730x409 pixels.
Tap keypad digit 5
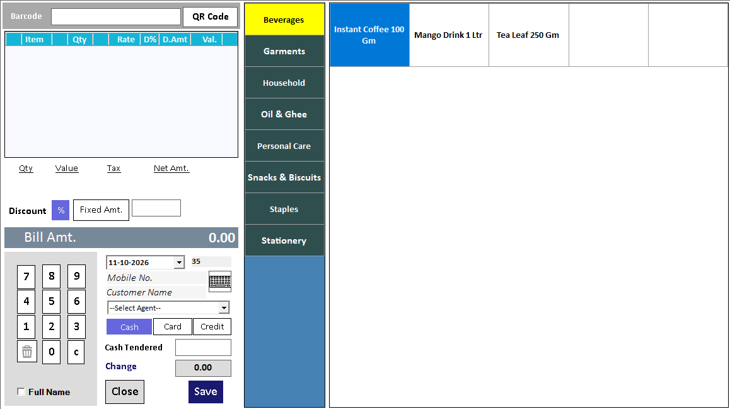52,301
